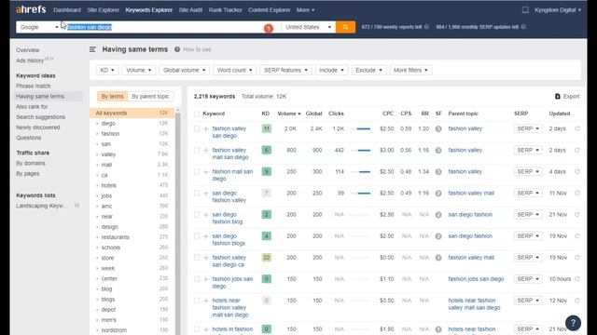Open the More filters dropdown
Screen dimensions: 597x335
point(410,71)
